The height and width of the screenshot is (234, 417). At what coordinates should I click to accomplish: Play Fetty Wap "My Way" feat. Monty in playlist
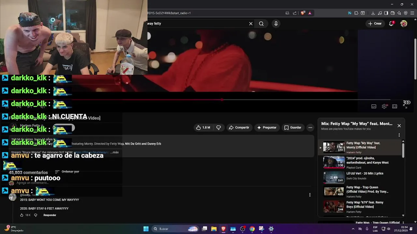click(x=360, y=147)
